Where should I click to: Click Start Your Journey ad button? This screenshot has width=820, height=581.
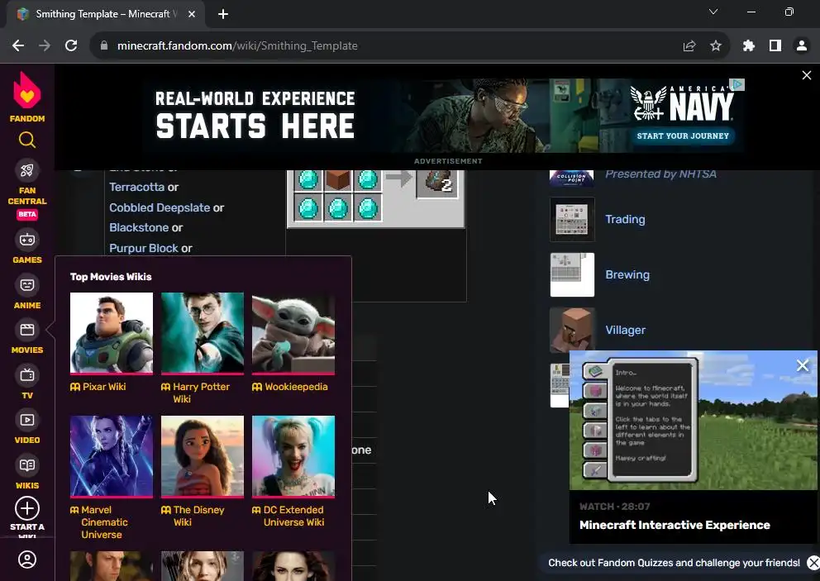click(683, 136)
